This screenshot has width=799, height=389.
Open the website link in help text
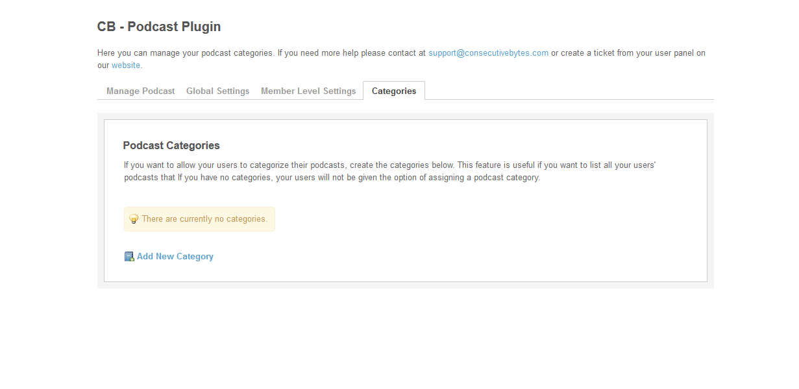pyautogui.click(x=126, y=65)
